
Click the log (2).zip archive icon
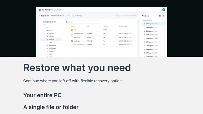coord(72,41)
